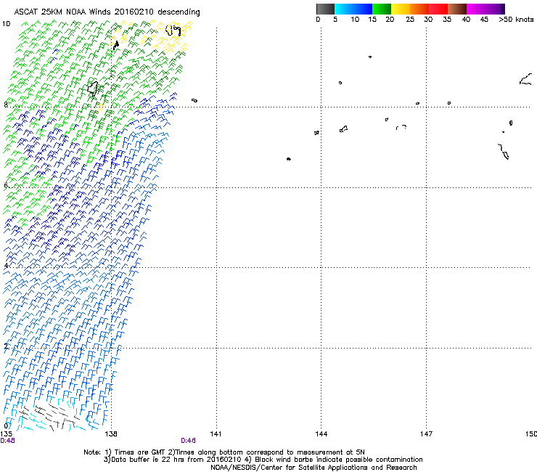Click the orange 25-30 knots legend color

point(419,9)
